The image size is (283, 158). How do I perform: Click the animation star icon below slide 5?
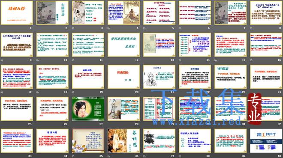(x=145, y=28)
